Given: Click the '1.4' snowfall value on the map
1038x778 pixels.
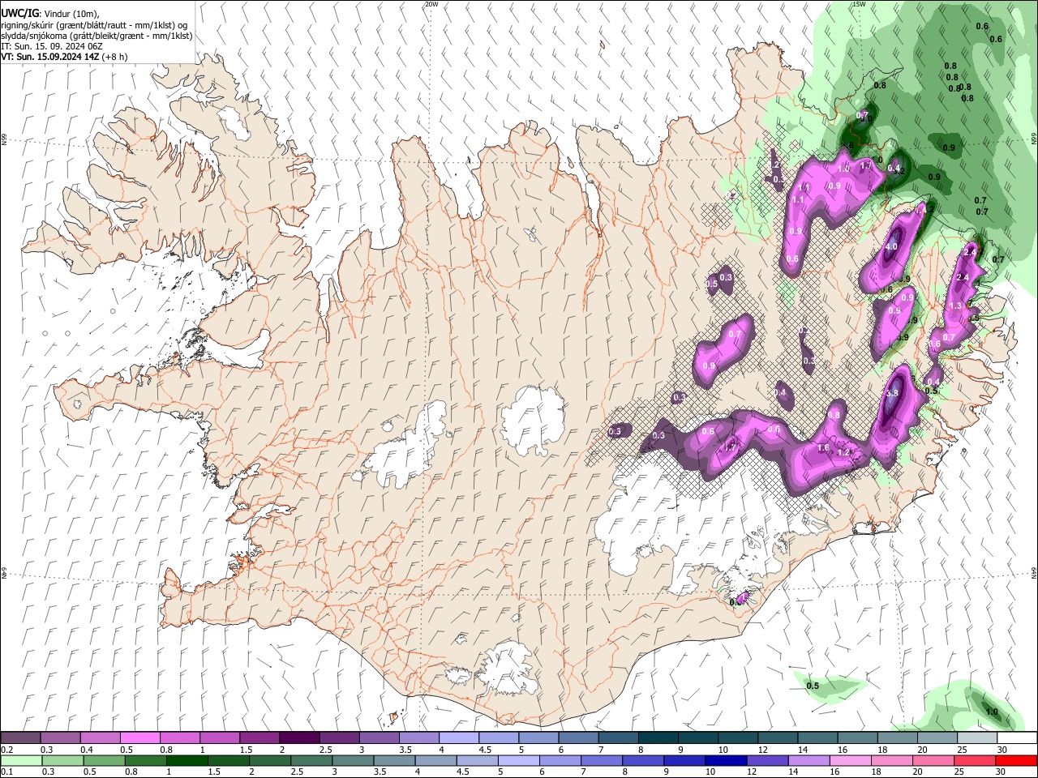Looking at the screenshot, I should pyautogui.click(x=920, y=209).
